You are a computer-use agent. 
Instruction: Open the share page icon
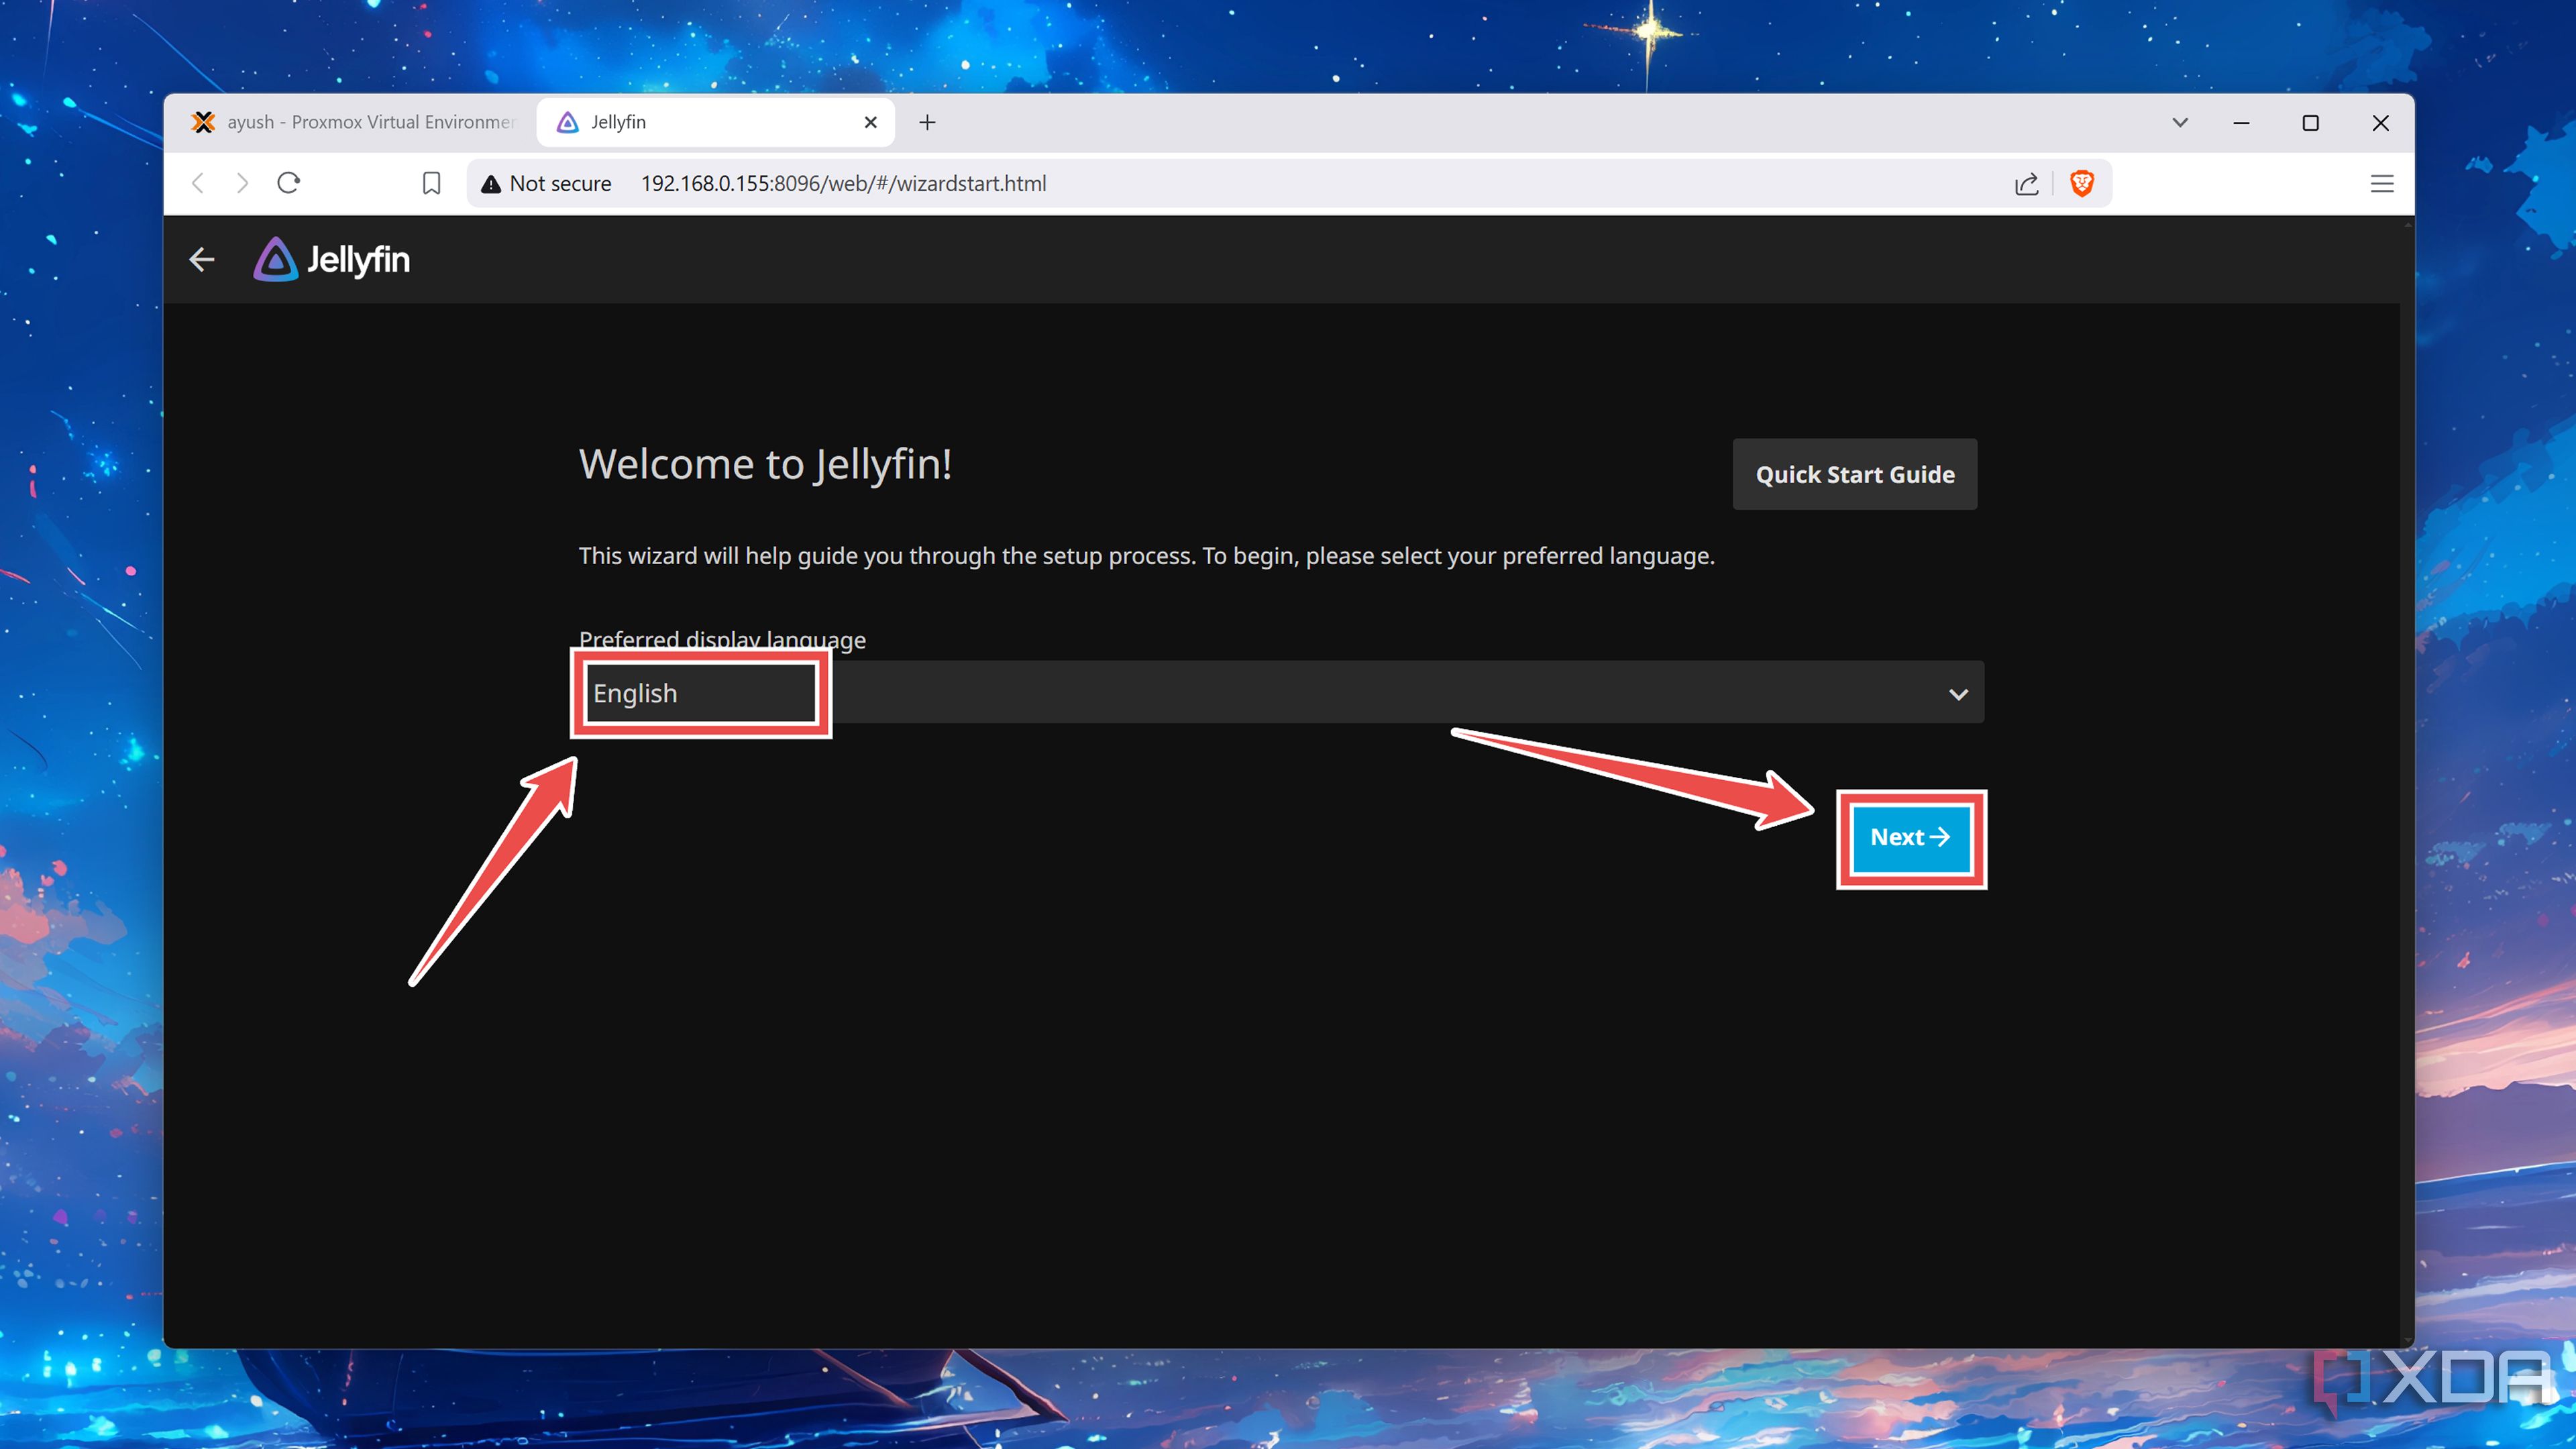pos(2026,183)
